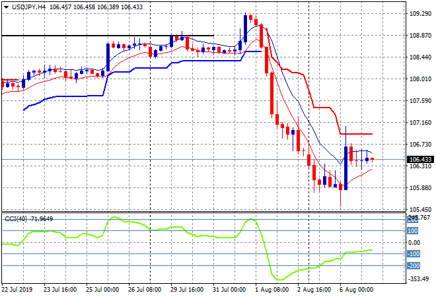The height and width of the screenshot is (297, 436).
Task: Click the tall blue candle at 6 Aug
Action: (345, 168)
